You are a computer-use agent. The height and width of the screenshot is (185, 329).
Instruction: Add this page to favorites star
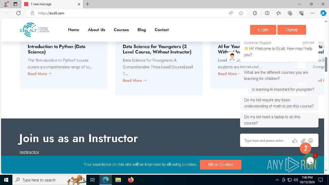click(x=241, y=13)
